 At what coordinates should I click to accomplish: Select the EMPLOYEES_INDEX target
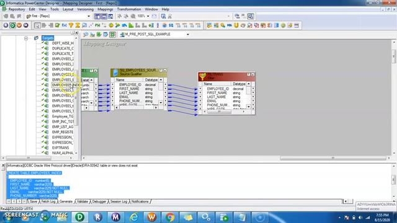tap(66, 85)
